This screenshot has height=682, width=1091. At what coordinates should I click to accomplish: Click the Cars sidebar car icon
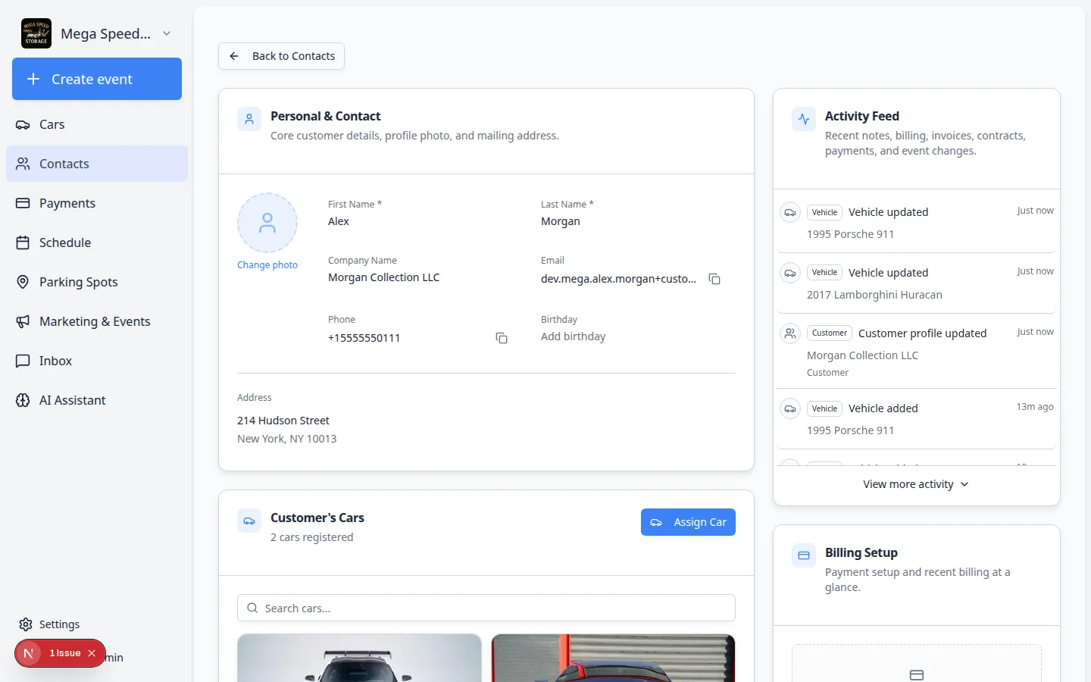point(23,124)
